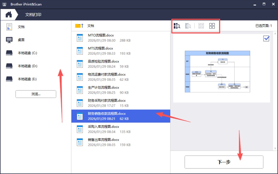This screenshot has height=174, width=278.
Task: Click the preview pane scrollbar up arrow
Action: (275, 33)
